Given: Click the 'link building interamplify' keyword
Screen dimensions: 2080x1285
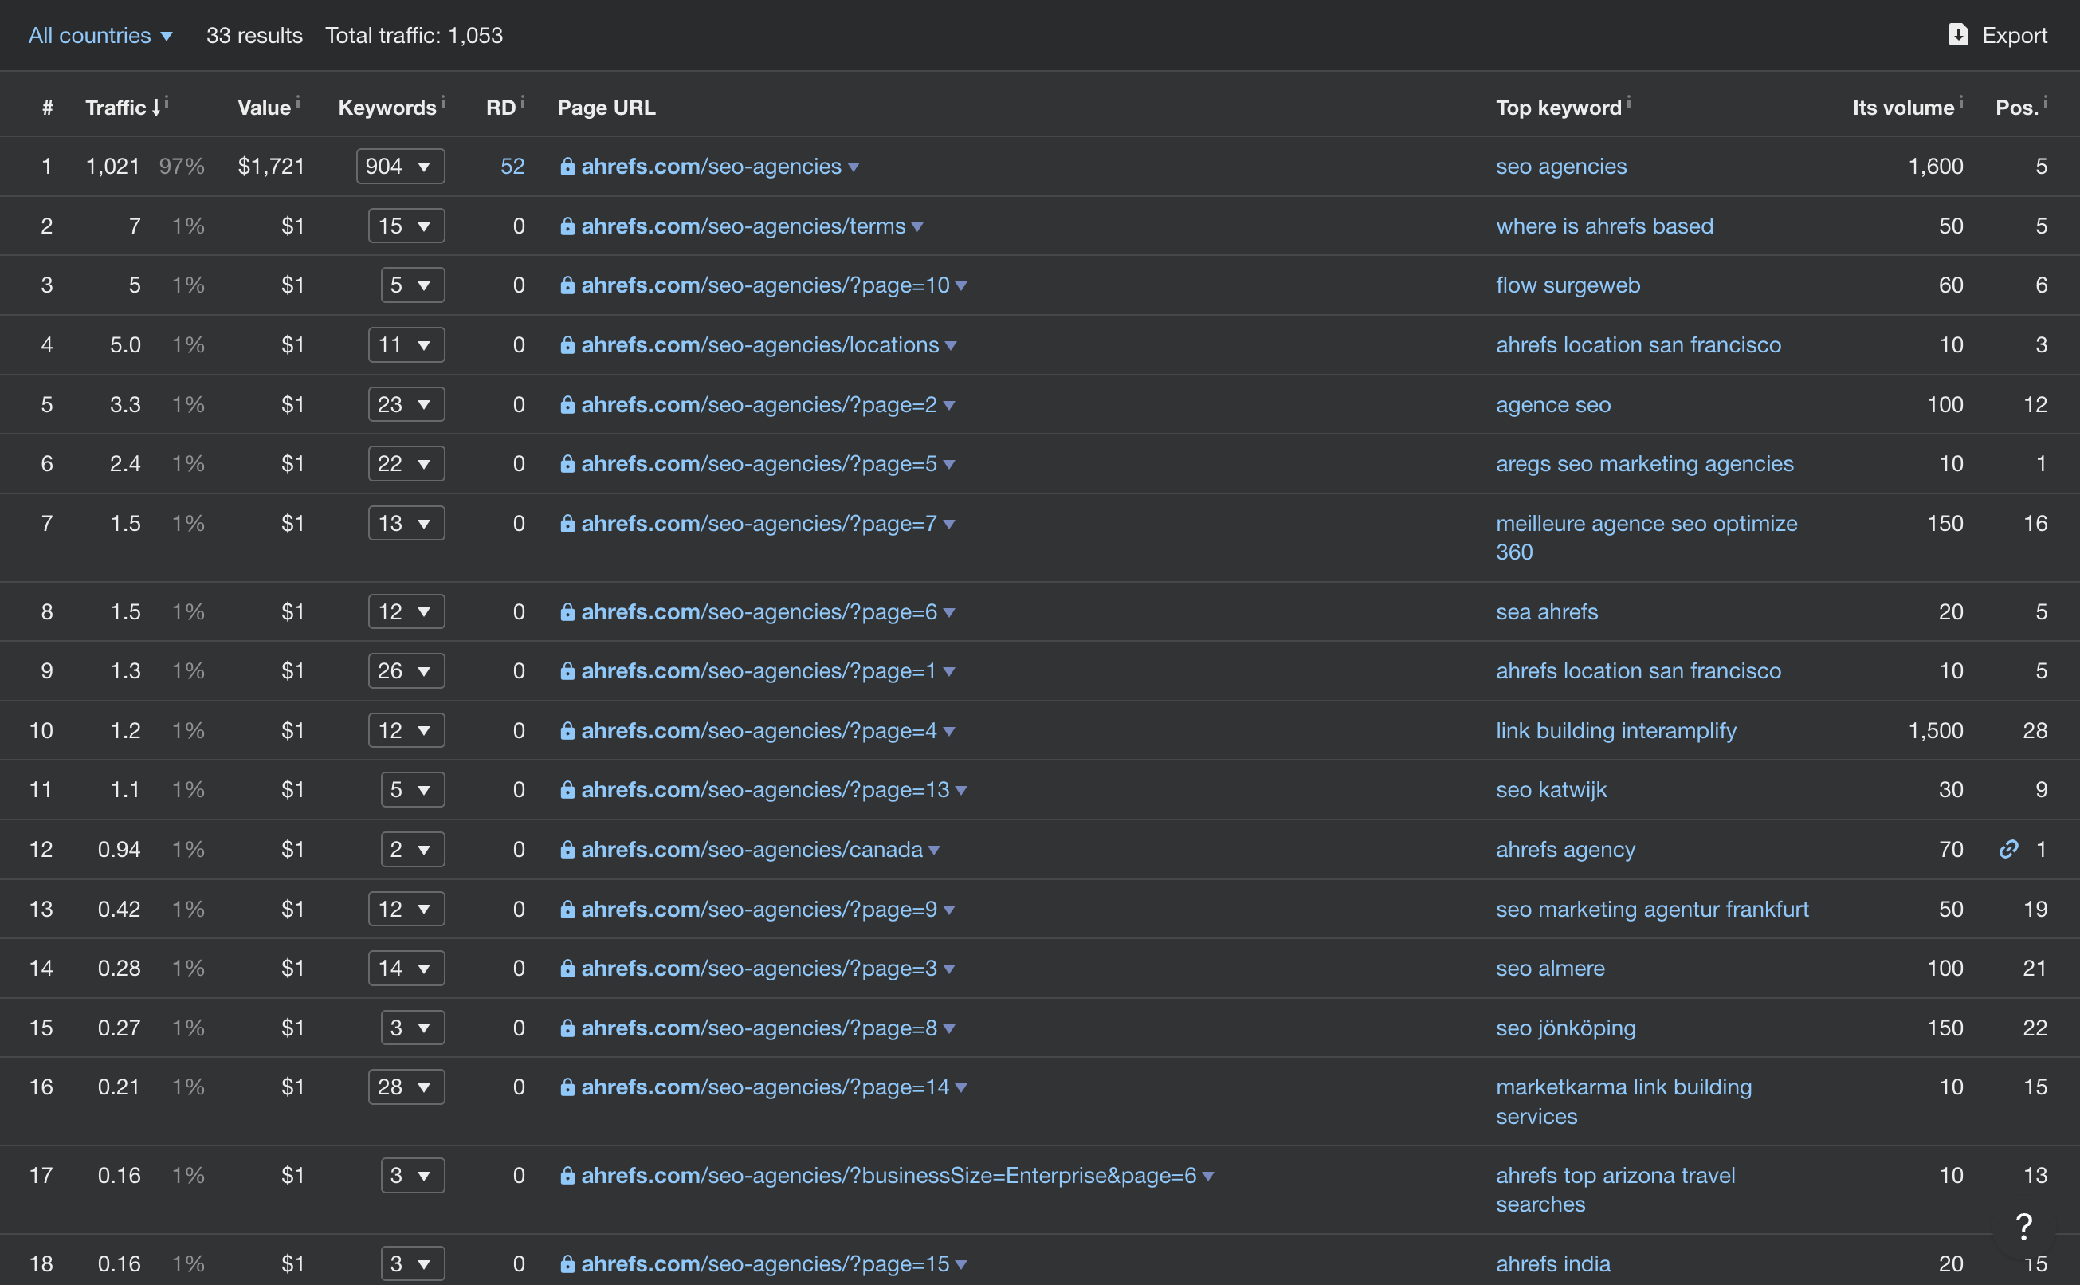Looking at the screenshot, I should pyautogui.click(x=1616, y=731).
